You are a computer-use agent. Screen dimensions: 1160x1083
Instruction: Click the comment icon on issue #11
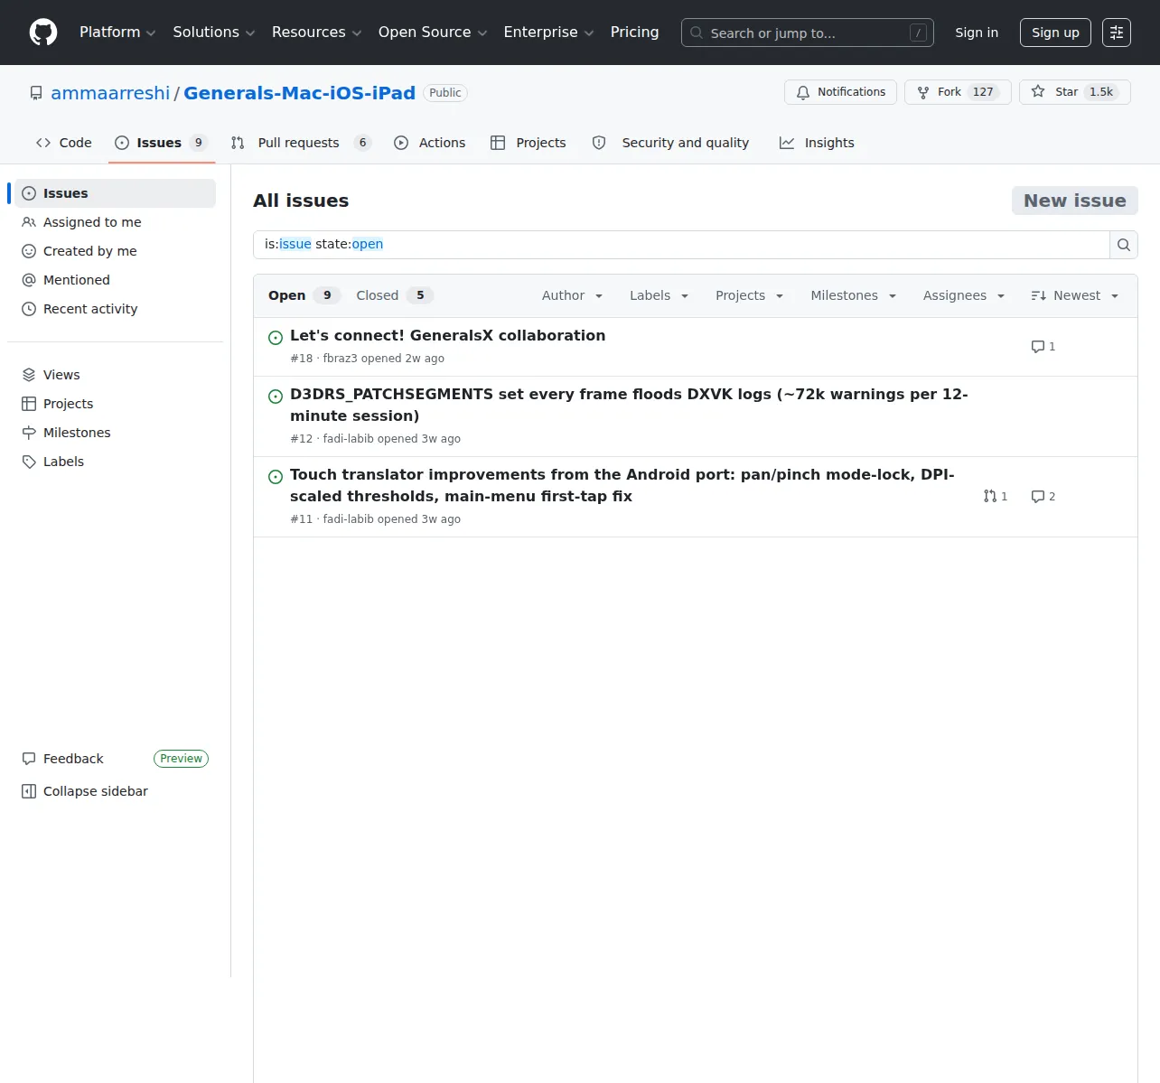tap(1038, 497)
